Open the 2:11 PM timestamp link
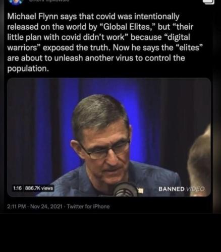 (17, 207)
